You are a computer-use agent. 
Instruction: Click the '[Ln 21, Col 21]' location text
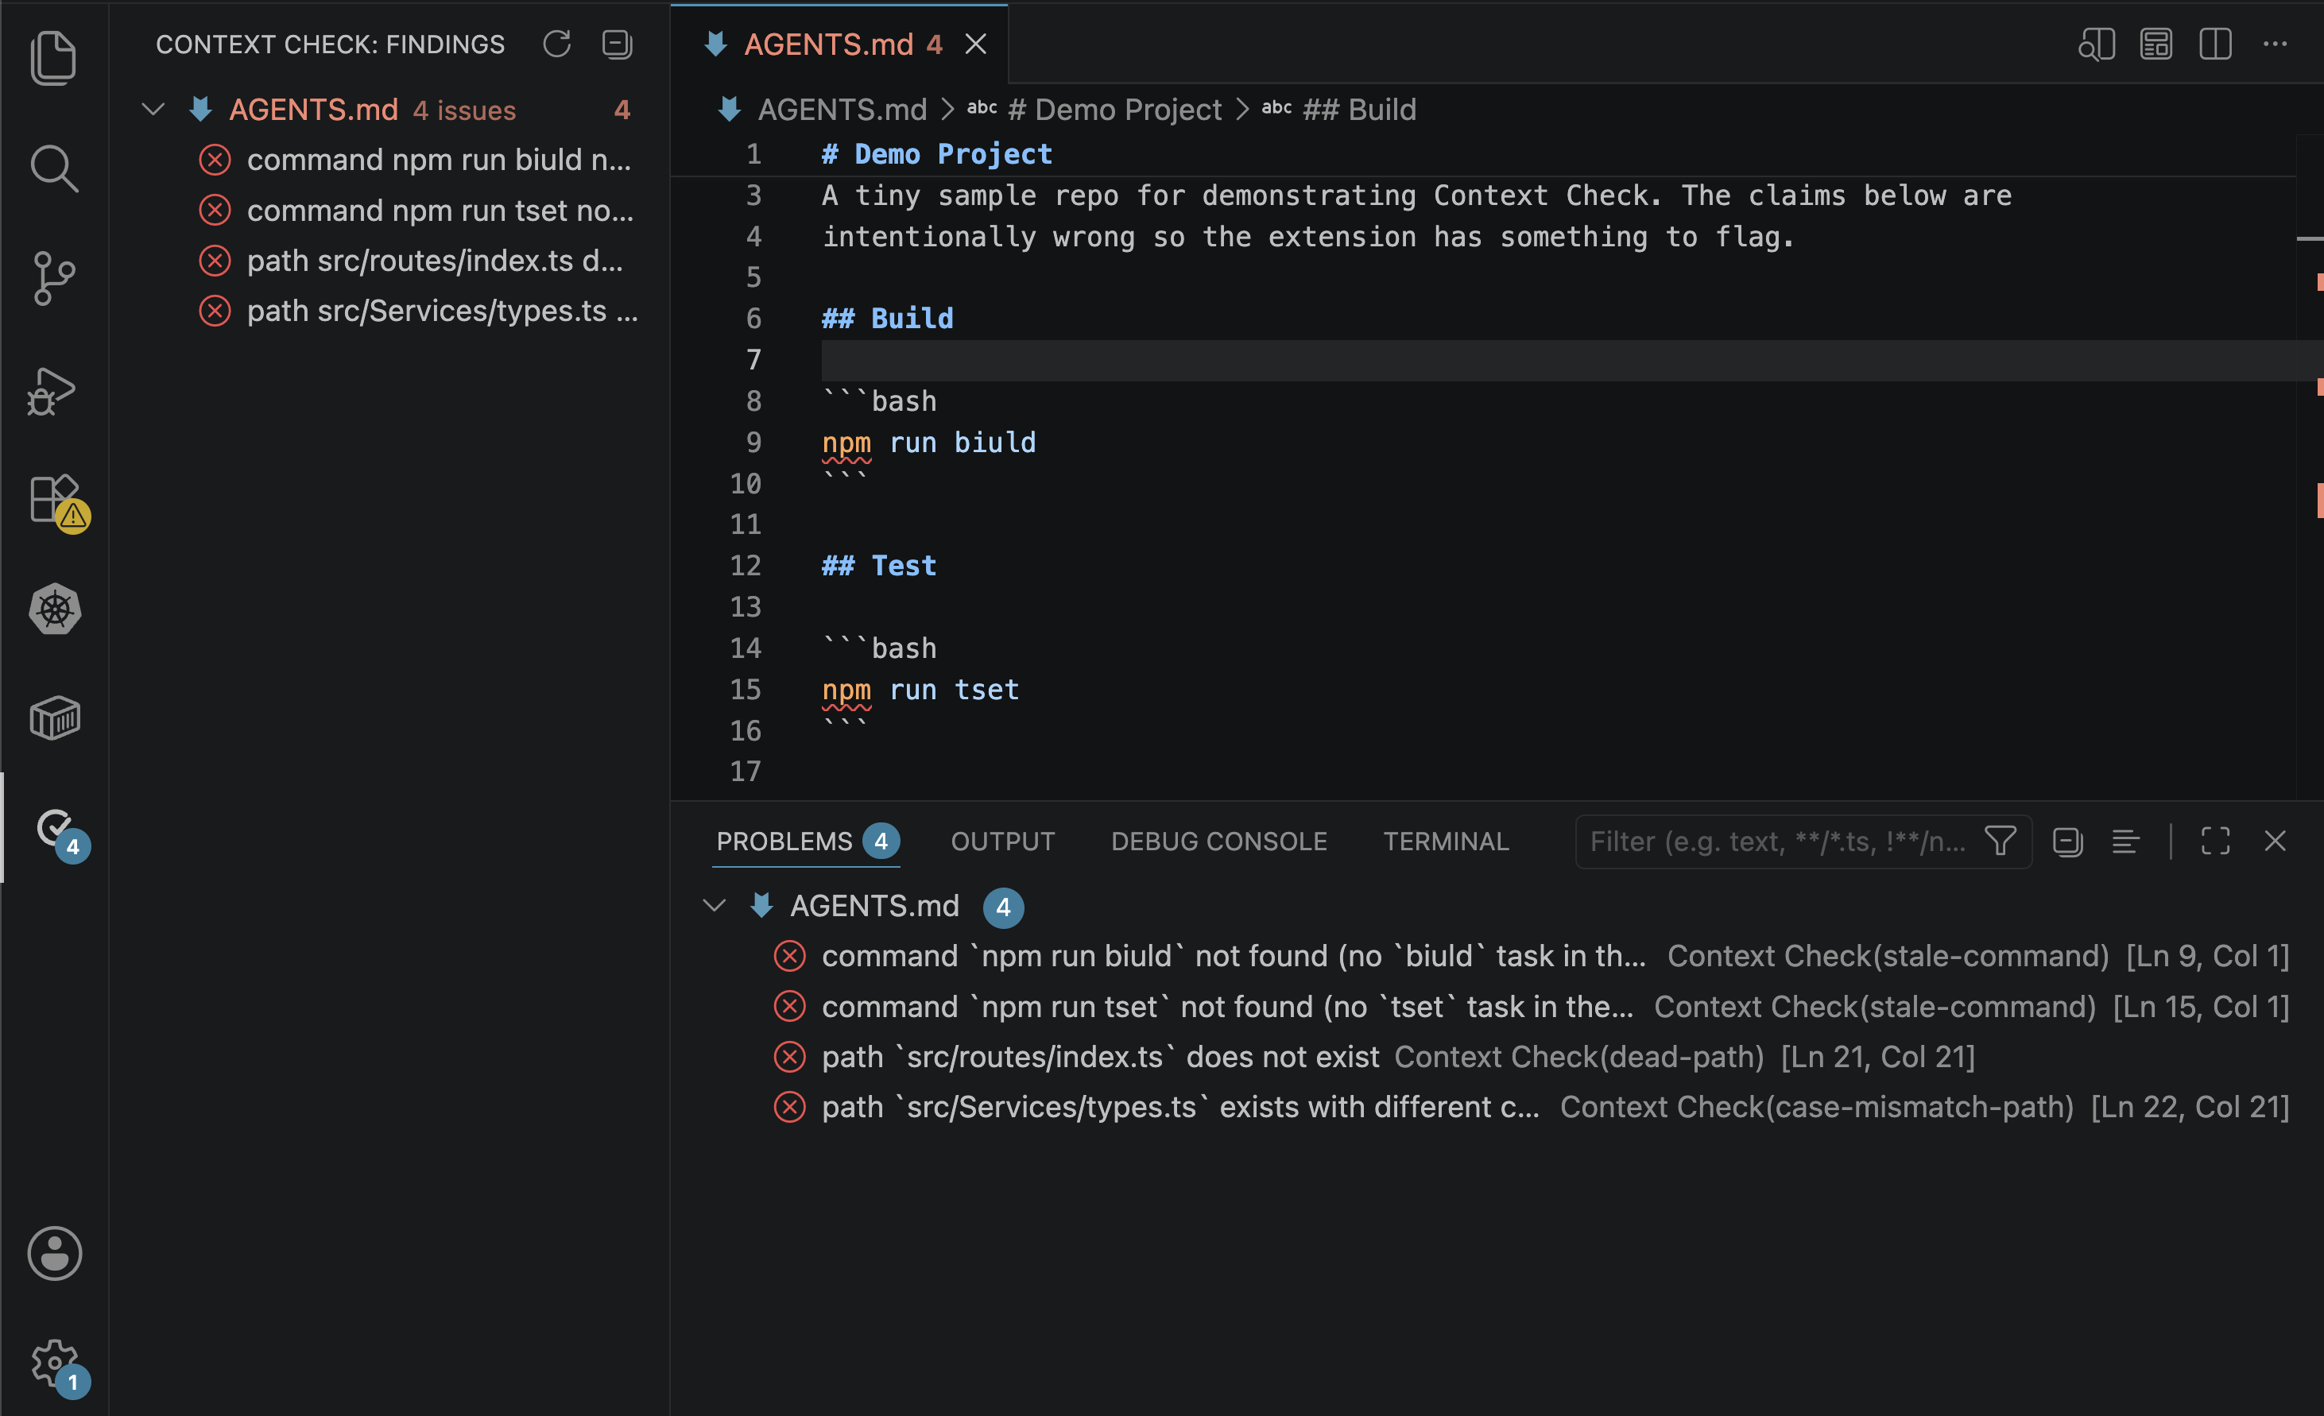[1878, 1057]
